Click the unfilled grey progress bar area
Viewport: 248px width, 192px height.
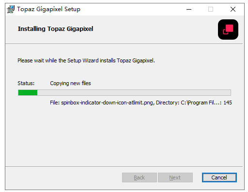coord(134,93)
